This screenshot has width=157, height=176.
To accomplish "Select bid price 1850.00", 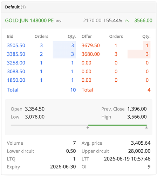I will click(x=16, y=80).
